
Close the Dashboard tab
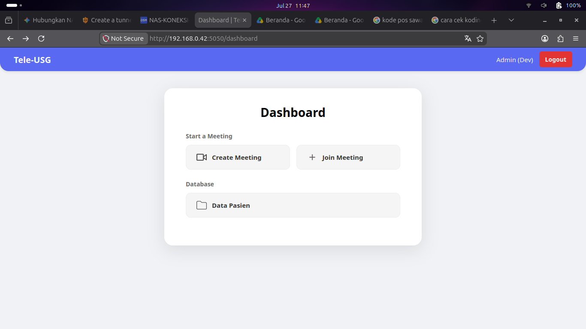pyautogui.click(x=245, y=20)
